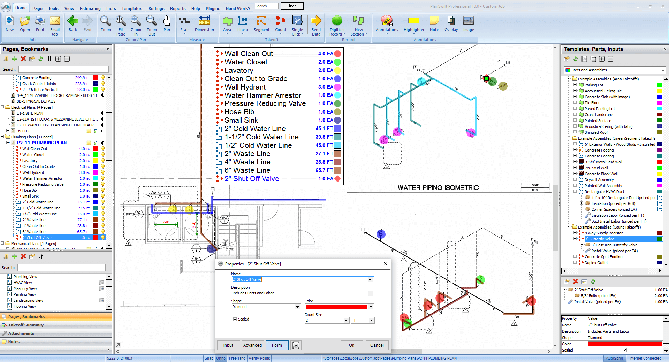
Task: Open the Estimating menu
Action: click(90, 8)
